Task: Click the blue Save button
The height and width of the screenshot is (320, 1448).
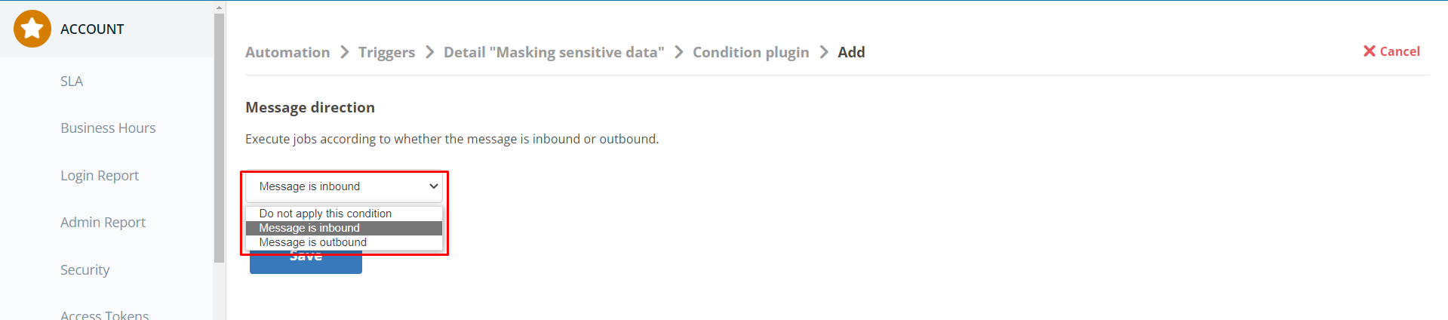Action: [306, 262]
